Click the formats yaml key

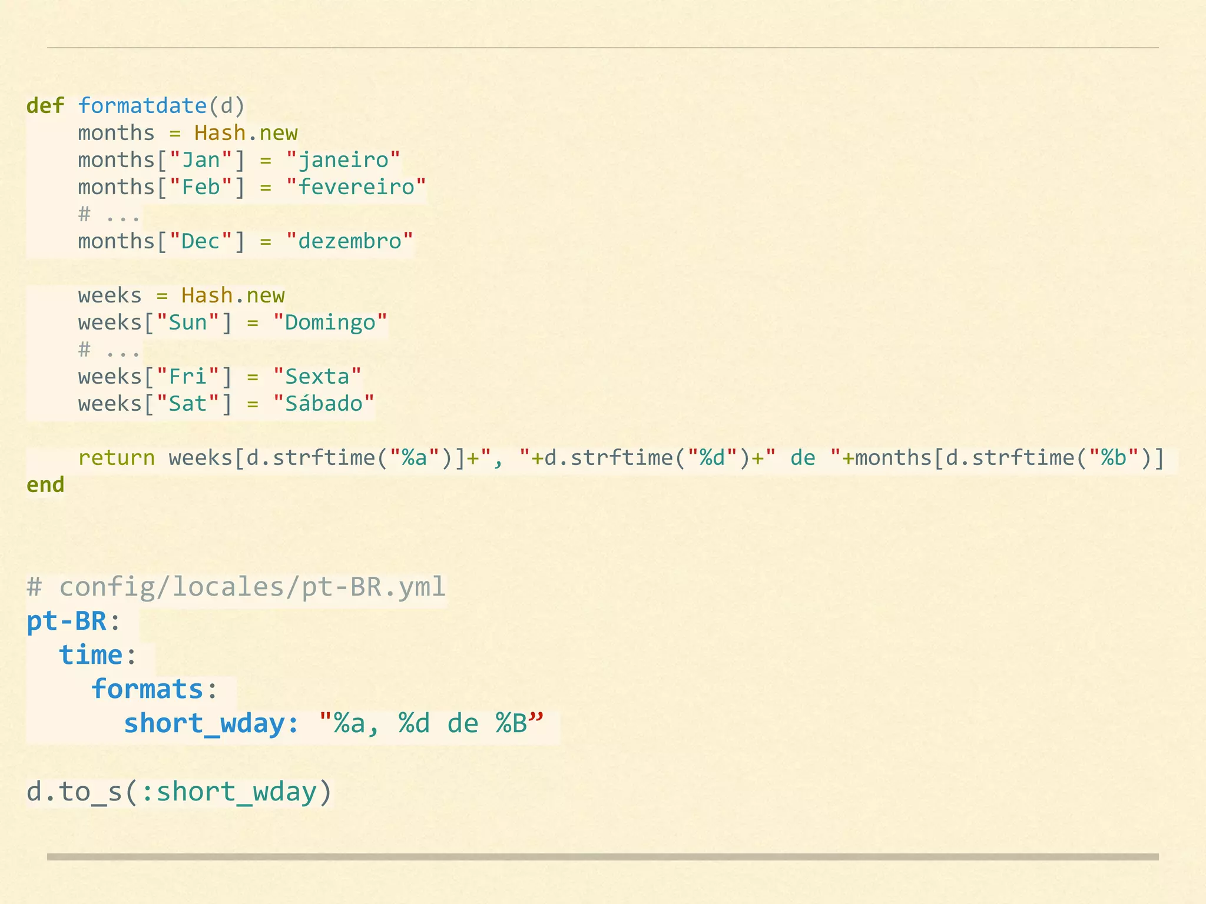click(x=147, y=690)
